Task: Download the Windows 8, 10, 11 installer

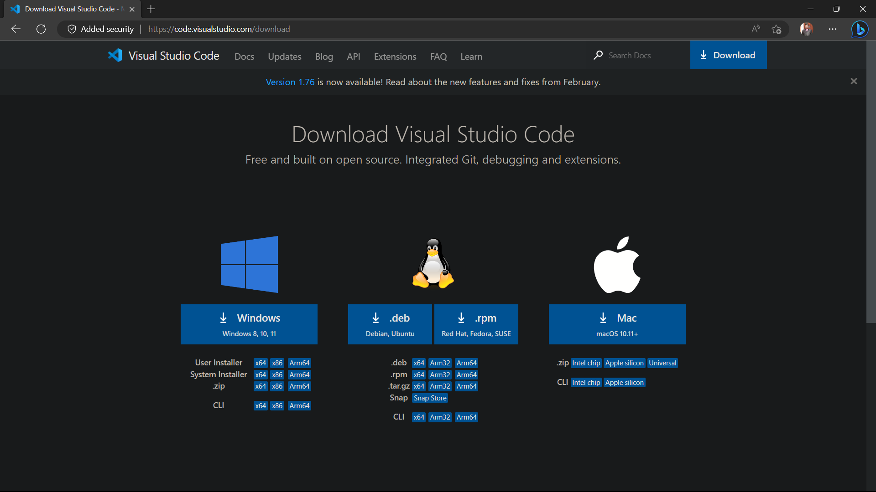Action: (249, 324)
